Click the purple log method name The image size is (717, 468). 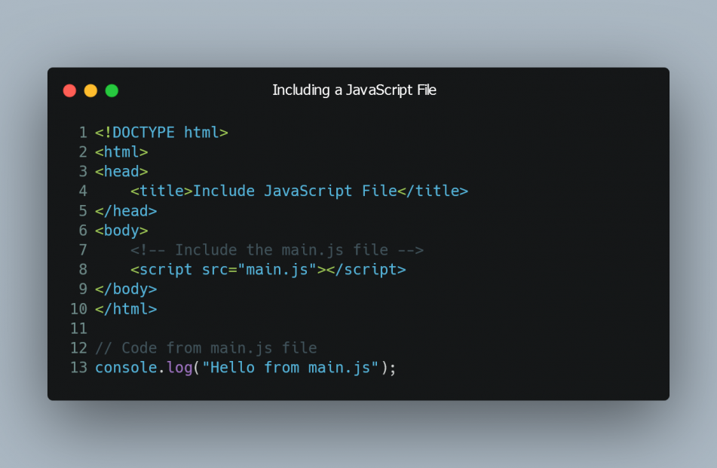coord(179,369)
